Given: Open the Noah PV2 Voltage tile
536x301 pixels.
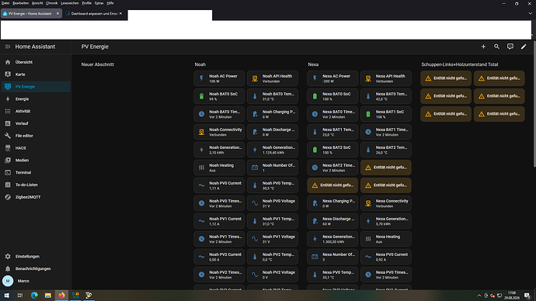Looking at the screenshot, I should [x=273, y=275].
